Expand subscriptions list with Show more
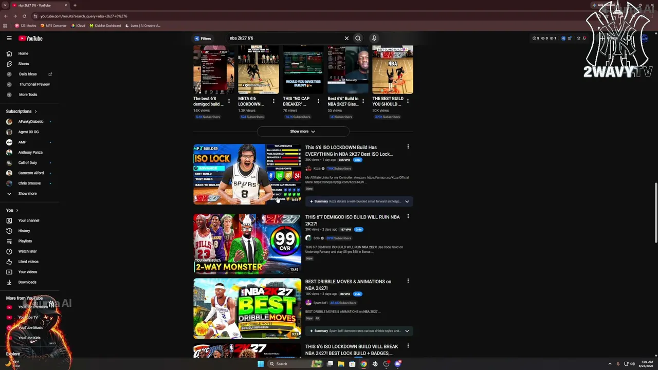Viewport: 658px width, 370px height. pyautogui.click(x=27, y=194)
